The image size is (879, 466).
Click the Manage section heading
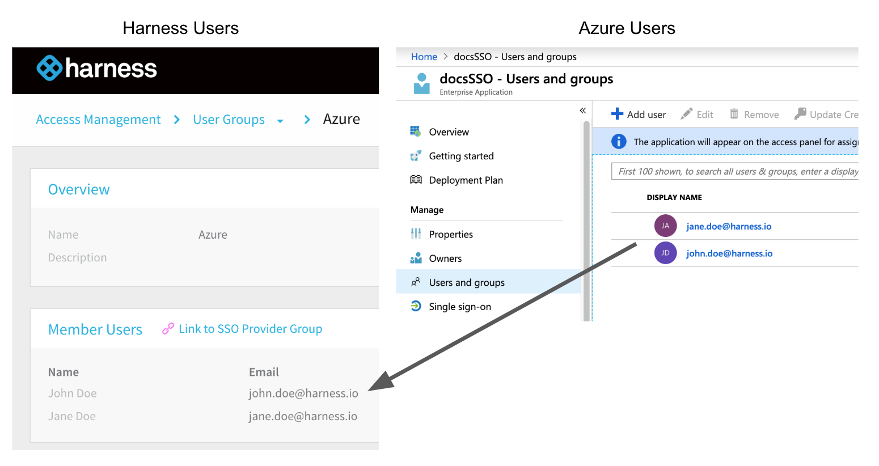coord(427,210)
